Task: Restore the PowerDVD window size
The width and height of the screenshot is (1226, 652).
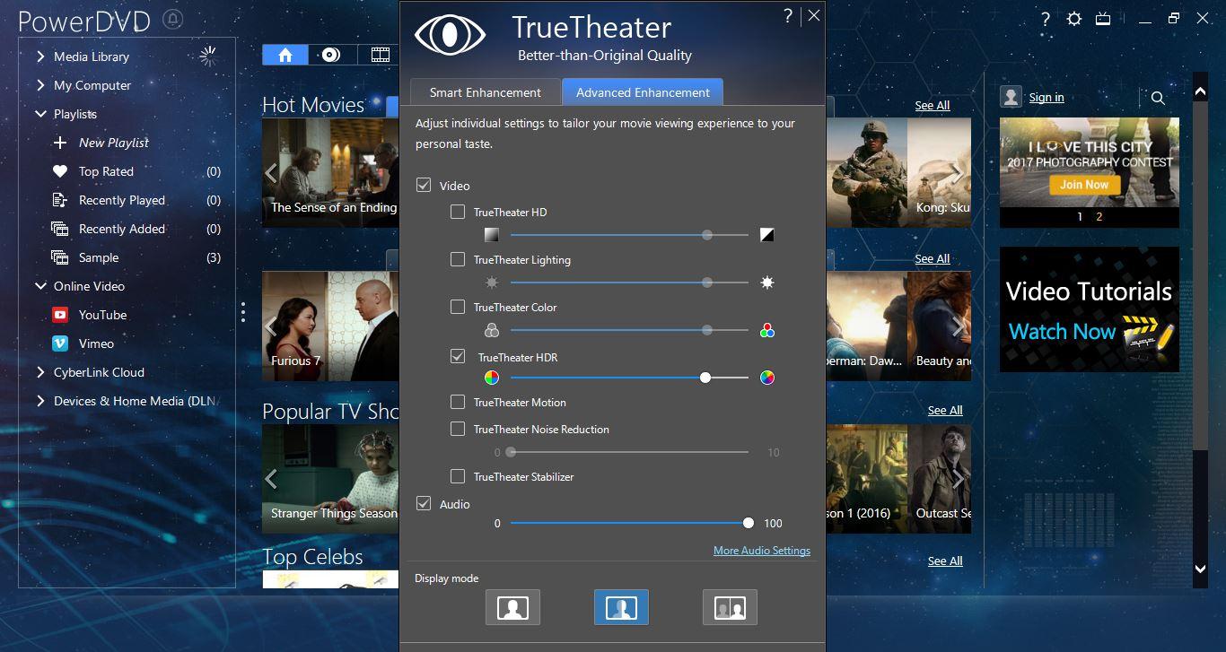Action: (1174, 18)
